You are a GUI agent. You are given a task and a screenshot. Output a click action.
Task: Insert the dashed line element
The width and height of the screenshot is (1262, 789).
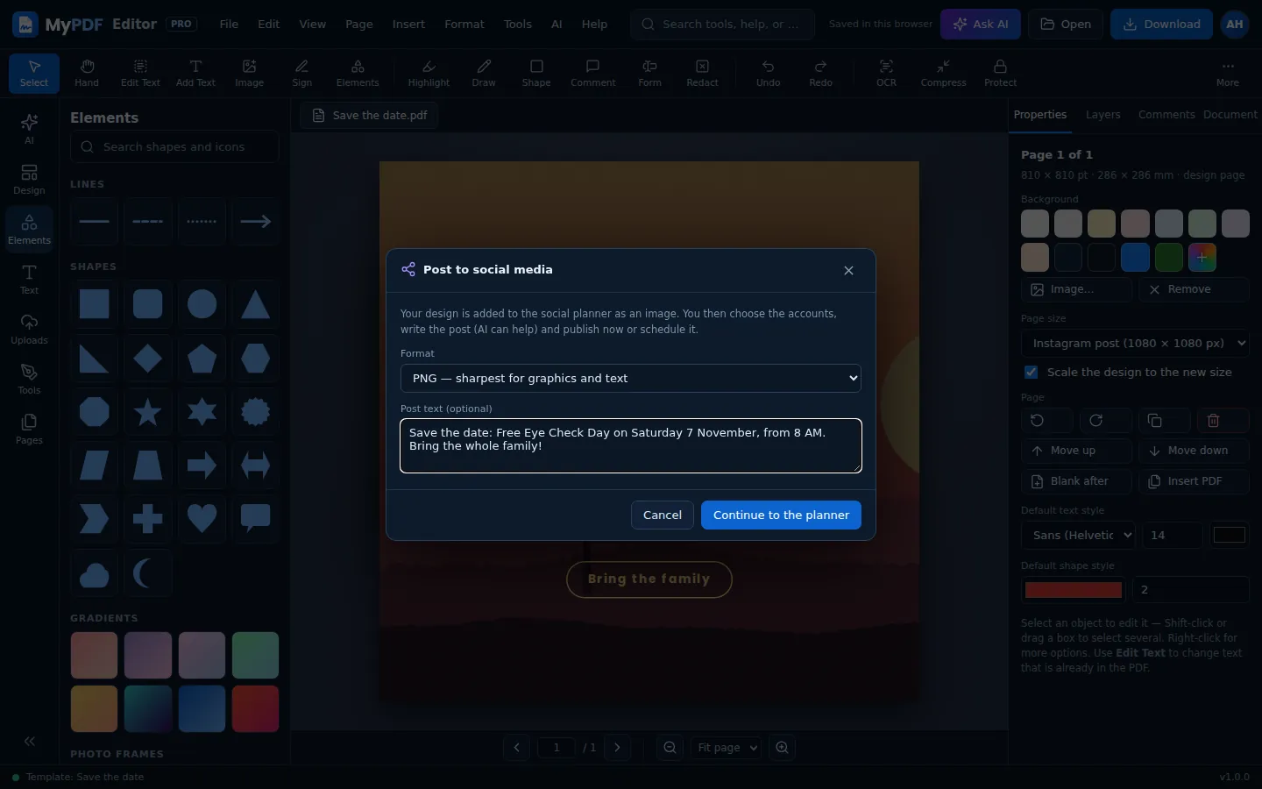pos(148,222)
